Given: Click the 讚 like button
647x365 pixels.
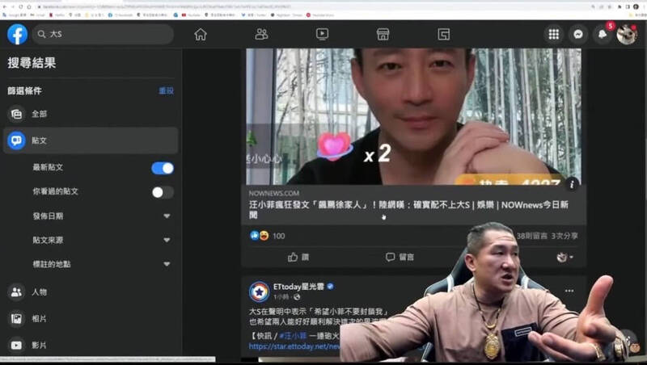Looking at the screenshot, I should (x=298, y=257).
